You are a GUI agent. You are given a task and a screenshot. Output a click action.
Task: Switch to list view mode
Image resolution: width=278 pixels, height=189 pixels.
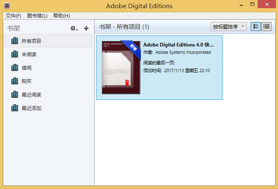pos(266,26)
